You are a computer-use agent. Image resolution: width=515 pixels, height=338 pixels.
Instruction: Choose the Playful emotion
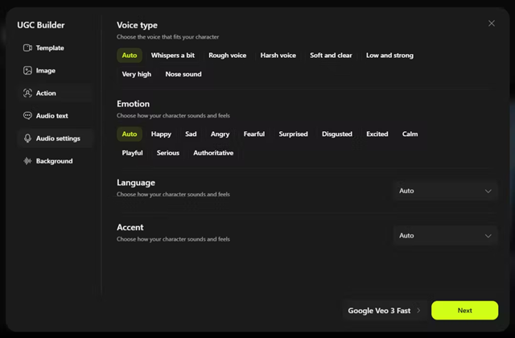(x=132, y=153)
